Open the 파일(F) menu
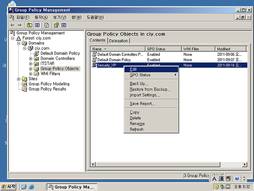 (x=23, y=17)
